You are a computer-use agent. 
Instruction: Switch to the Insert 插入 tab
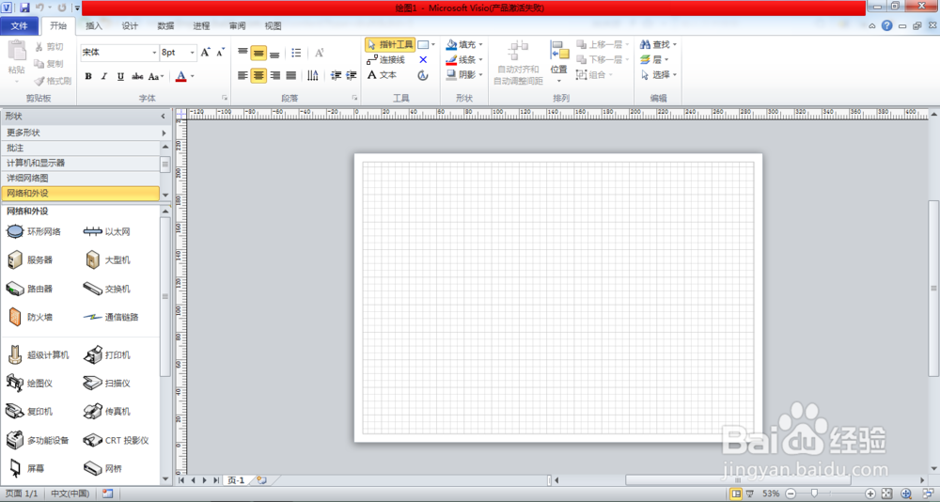tap(93, 25)
